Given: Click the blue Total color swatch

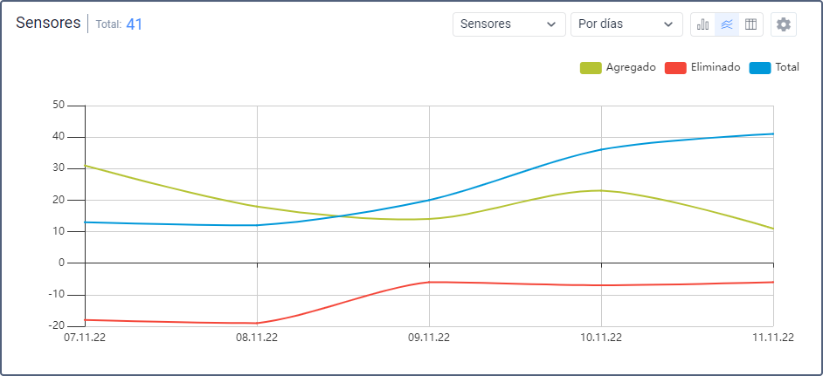Looking at the screenshot, I should (x=760, y=67).
